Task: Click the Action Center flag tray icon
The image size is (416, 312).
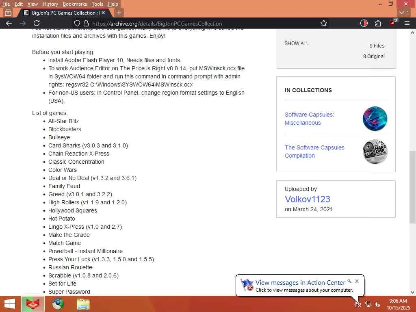Action: pyautogui.click(x=358, y=304)
